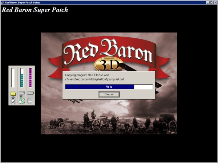
Task: Click the 79% file copy progress bar
Action: click(x=109, y=87)
